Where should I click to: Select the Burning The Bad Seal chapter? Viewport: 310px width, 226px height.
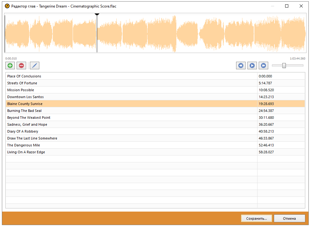pos(24,111)
